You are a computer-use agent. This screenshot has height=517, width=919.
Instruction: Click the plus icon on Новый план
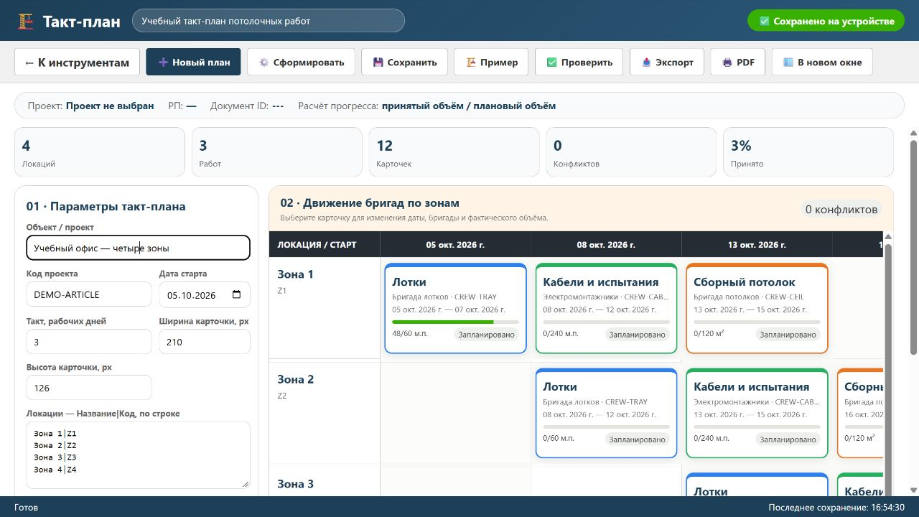[x=163, y=62]
